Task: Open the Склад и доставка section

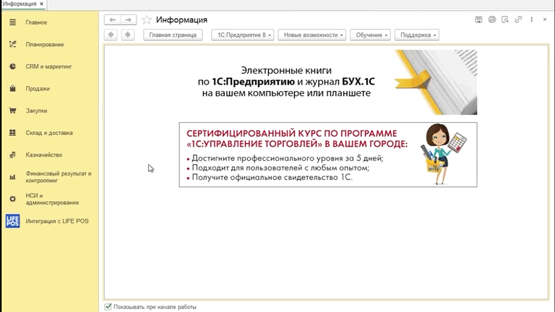Action: [50, 133]
